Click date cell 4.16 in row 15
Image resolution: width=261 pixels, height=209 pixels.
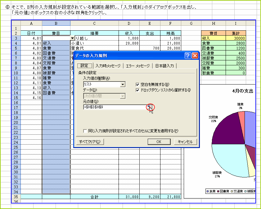click(31, 98)
